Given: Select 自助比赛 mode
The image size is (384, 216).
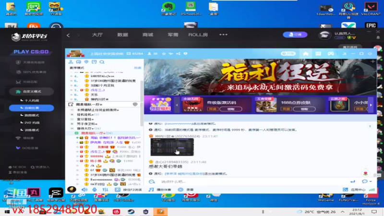Looking at the screenshot, I should pos(31,108).
